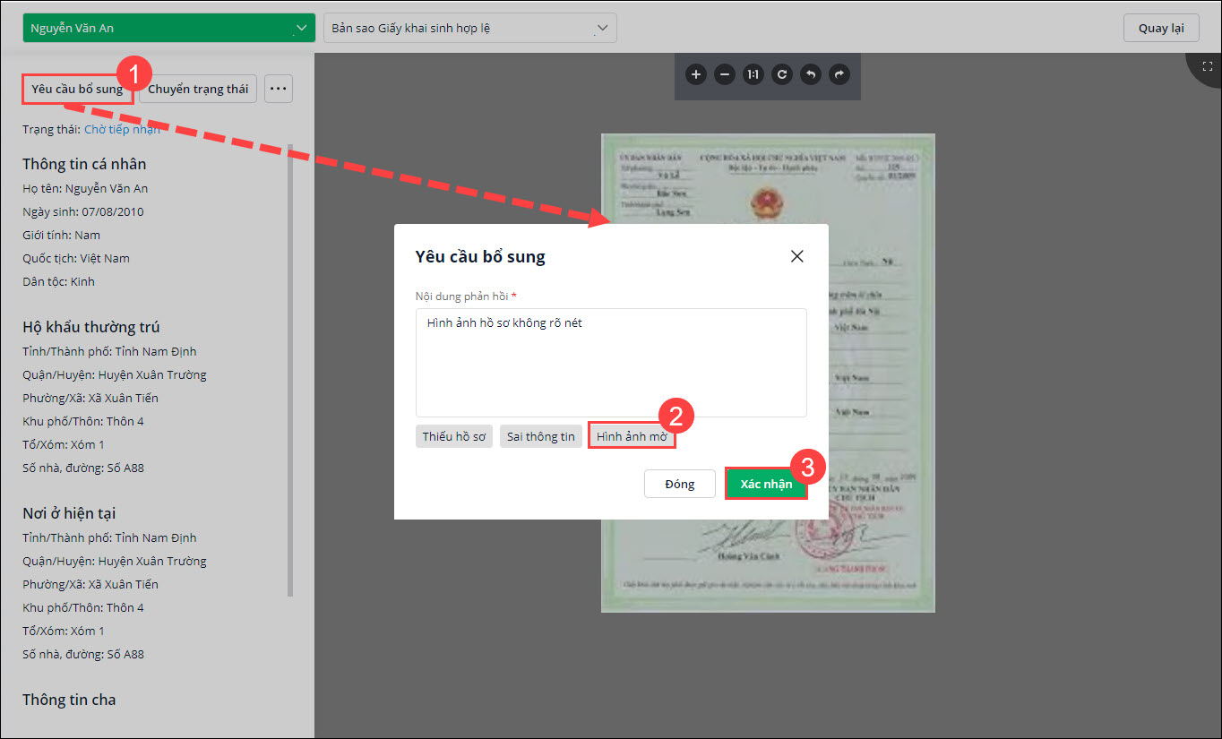Viewport: 1222px width, 739px height.
Task: Rotate the document image
Action: pos(782,74)
